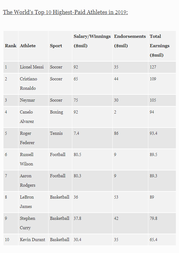Click Canelo Alvarez's Boxing sport cell
179x253 pixels.
click(57, 112)
